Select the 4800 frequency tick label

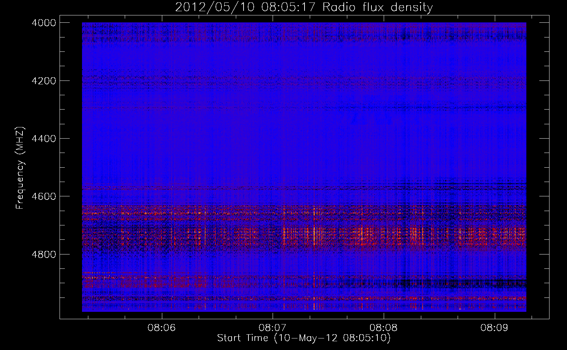point(44,254)
